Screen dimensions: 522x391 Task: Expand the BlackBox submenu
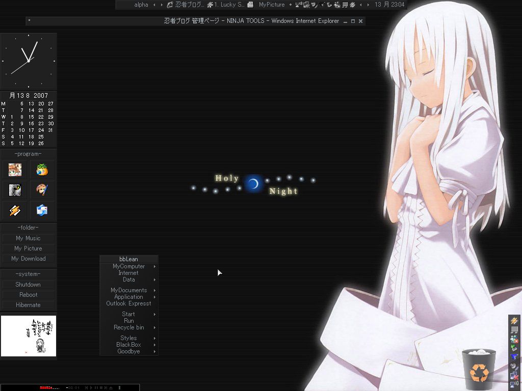pyautogui.click(x=129, y=345)
